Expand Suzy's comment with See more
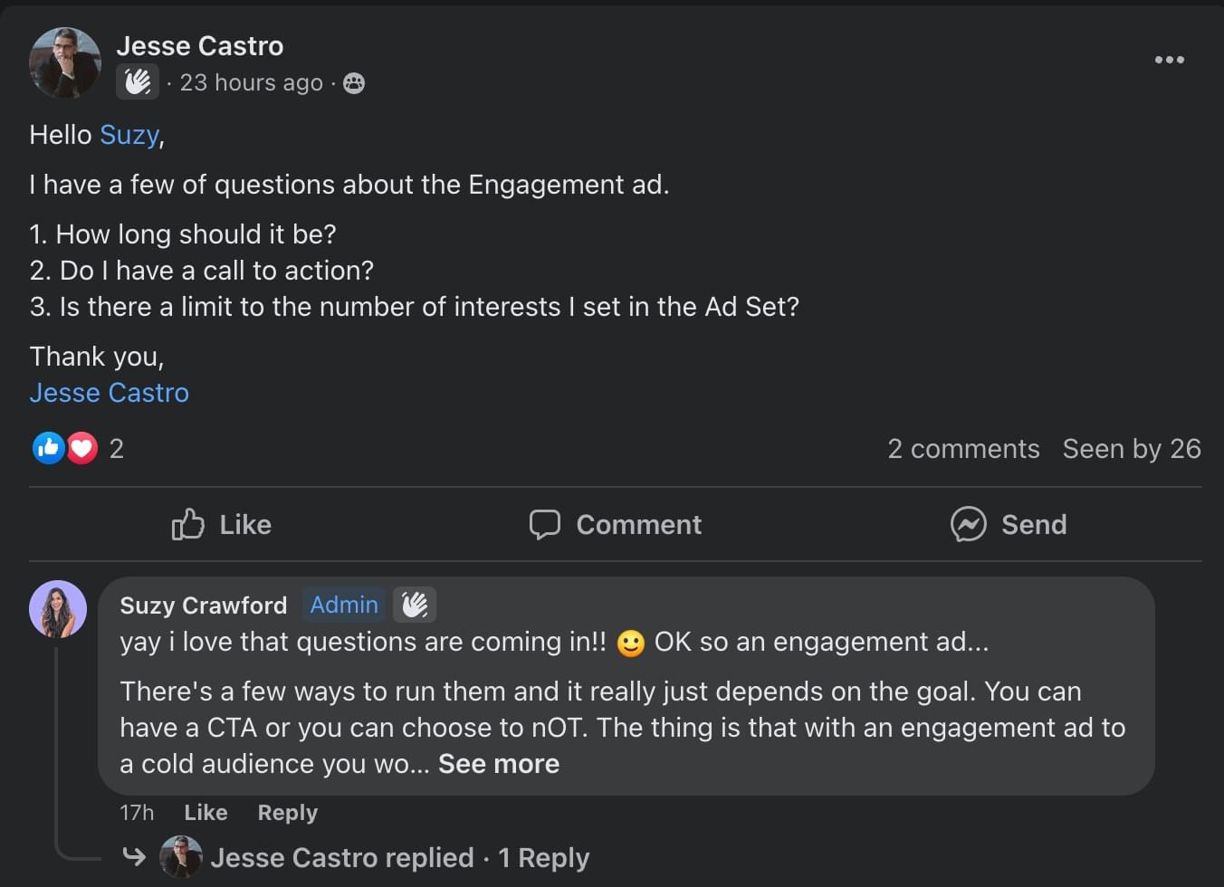This screenshot has height=887, width=1224. tap(499, 764)
